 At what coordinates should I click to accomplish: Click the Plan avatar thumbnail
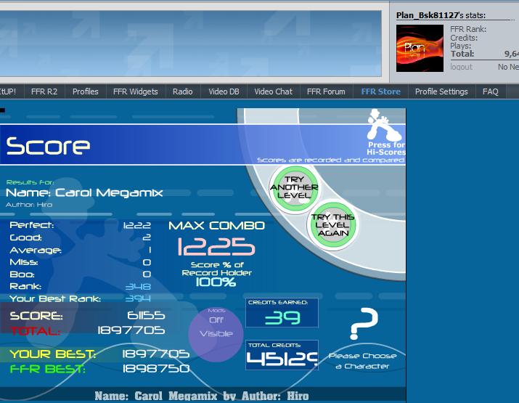420,48
